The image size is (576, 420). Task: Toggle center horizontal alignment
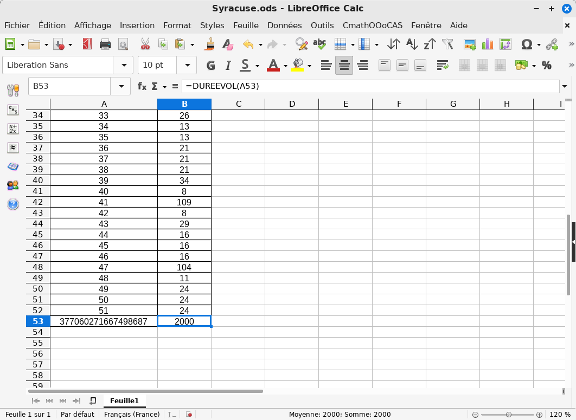tap(344, 66)
